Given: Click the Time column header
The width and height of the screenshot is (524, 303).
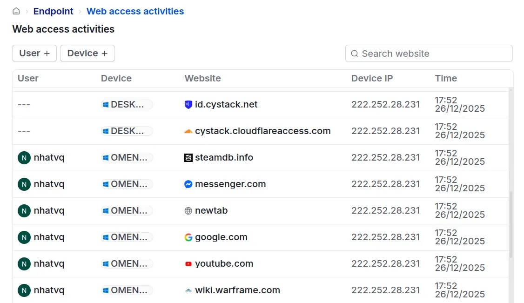Looking at the screenshot, I should pyautogui.click(x=446, y=78).
